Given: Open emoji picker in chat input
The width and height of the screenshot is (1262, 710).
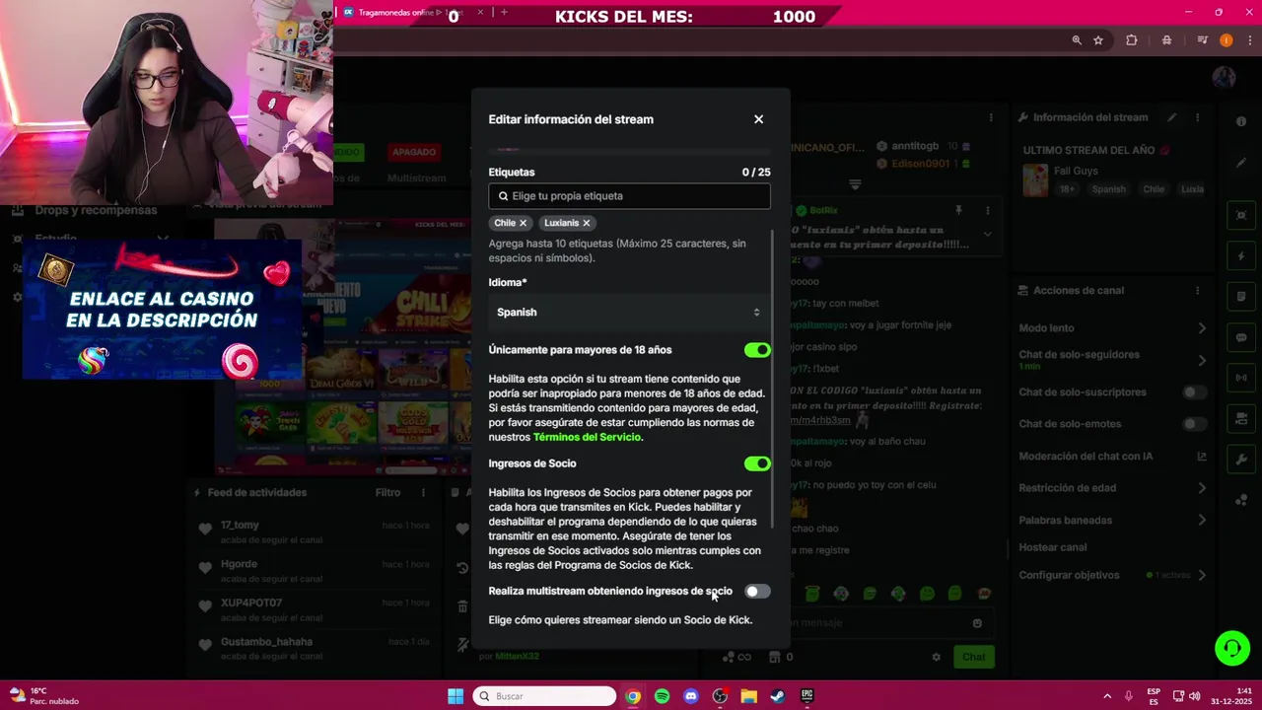Looking at the screenshot, I should pos(977,623).
